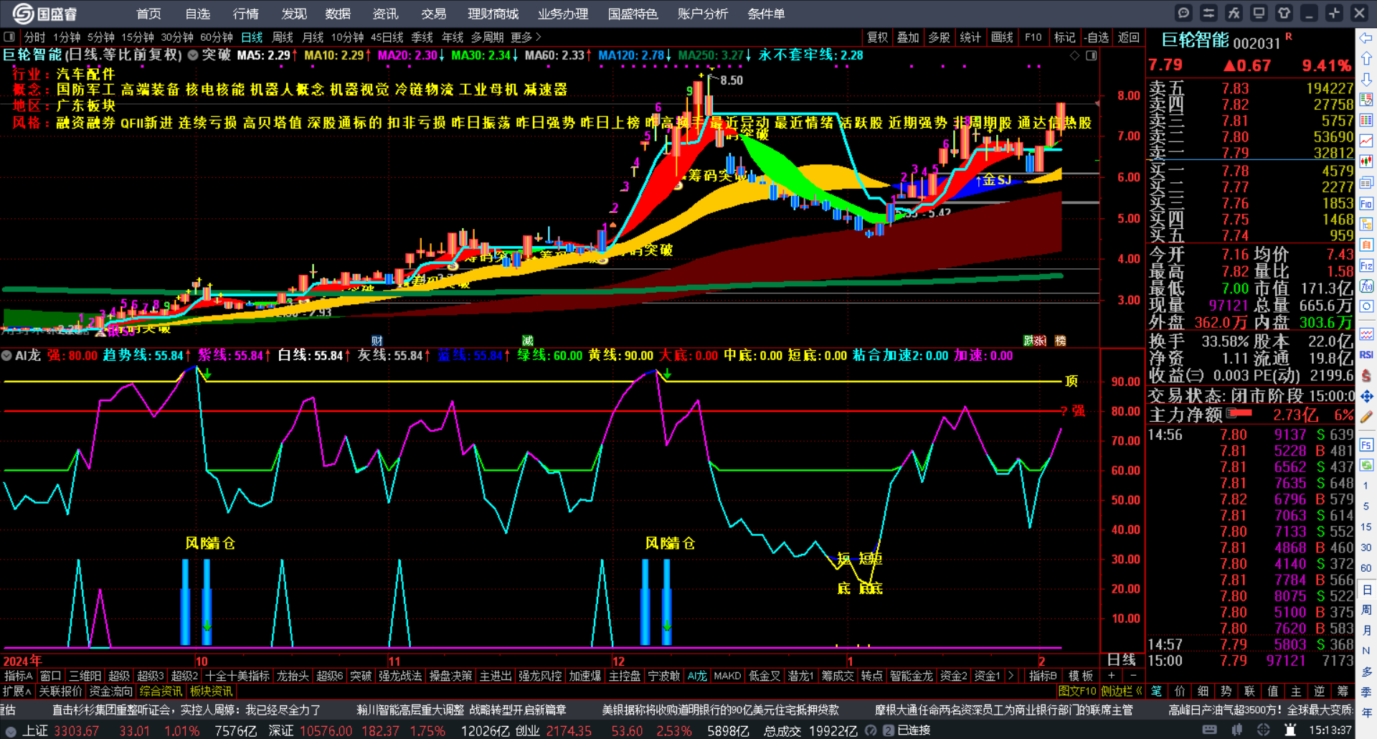
Task: Collapse the 侧边栏 sidebar chevron
Action: click(1140, 692)
